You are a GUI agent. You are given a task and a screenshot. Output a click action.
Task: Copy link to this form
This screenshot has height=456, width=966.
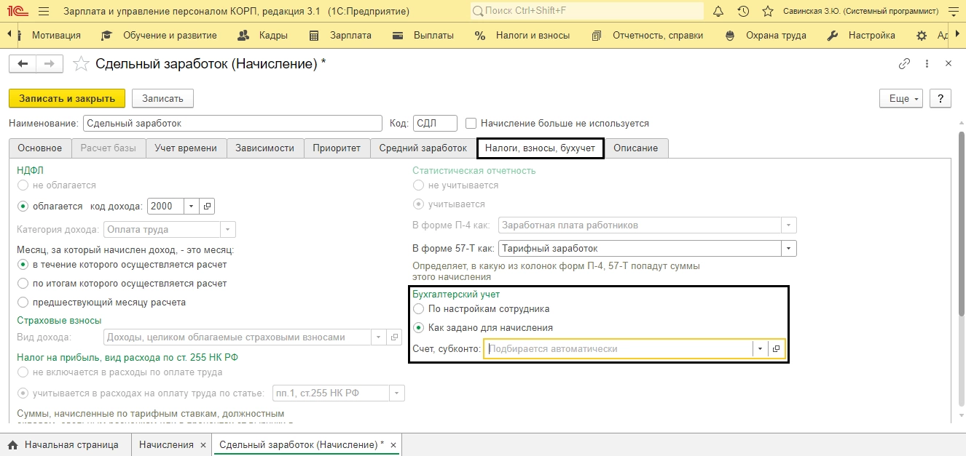pos(904,64)
